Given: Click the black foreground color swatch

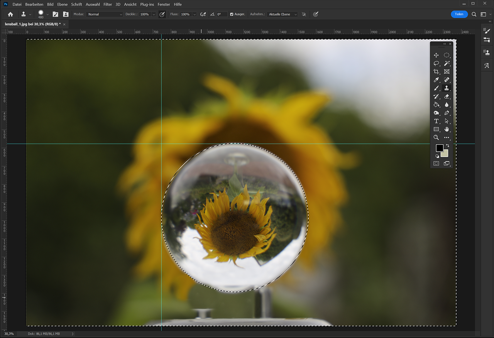Looking at the screenshot, I should coord(439,148).
